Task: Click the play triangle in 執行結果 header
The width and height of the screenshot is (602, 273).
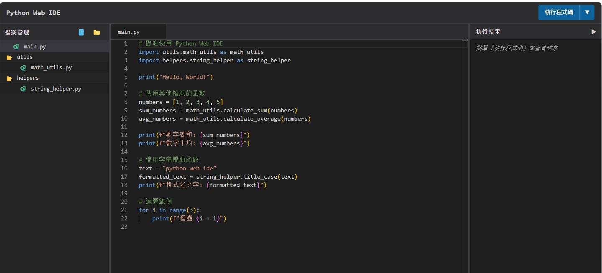Action: (x=594, y=32)
